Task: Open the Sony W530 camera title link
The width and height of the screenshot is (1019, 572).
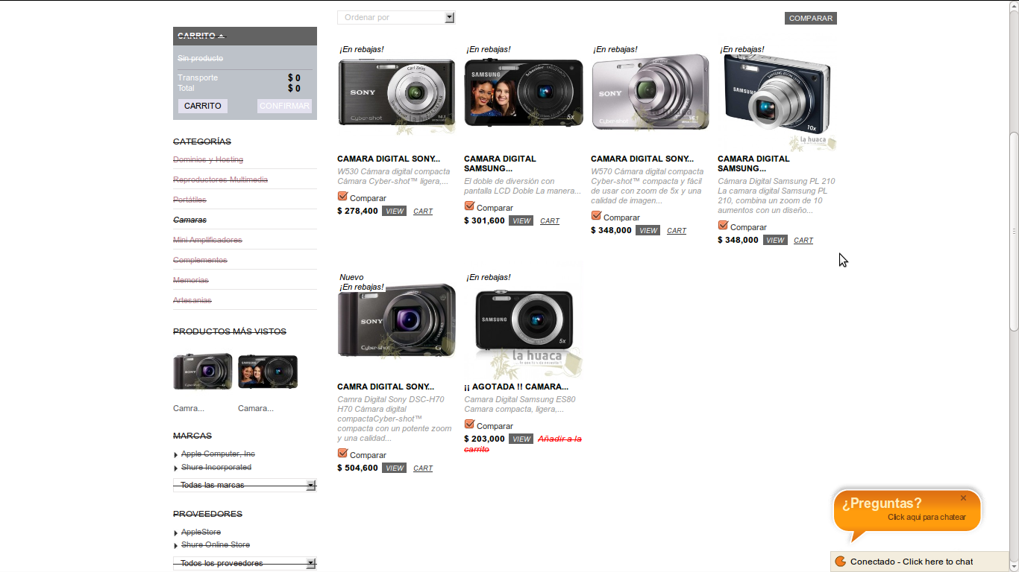Action: click(x=389, y=159)
